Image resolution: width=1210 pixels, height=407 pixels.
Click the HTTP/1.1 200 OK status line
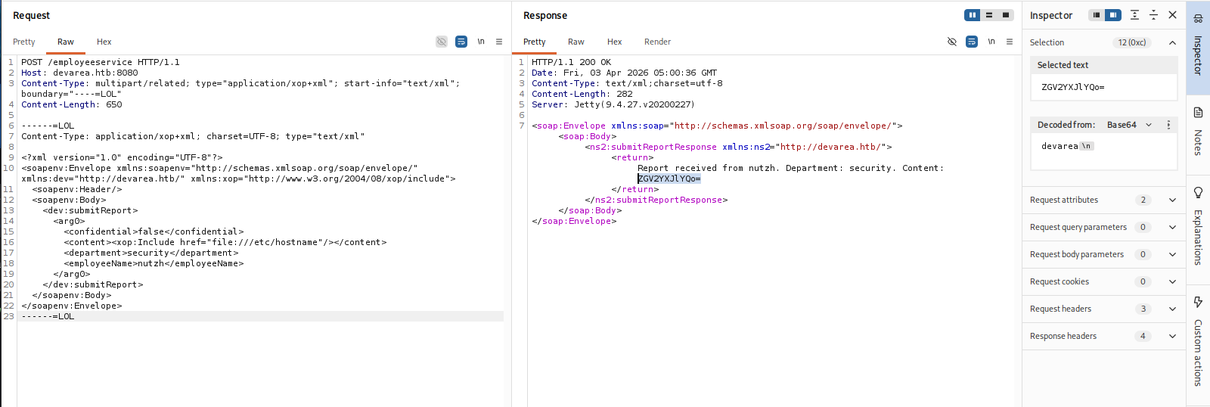pyautogui.click(x=572, y=62)
